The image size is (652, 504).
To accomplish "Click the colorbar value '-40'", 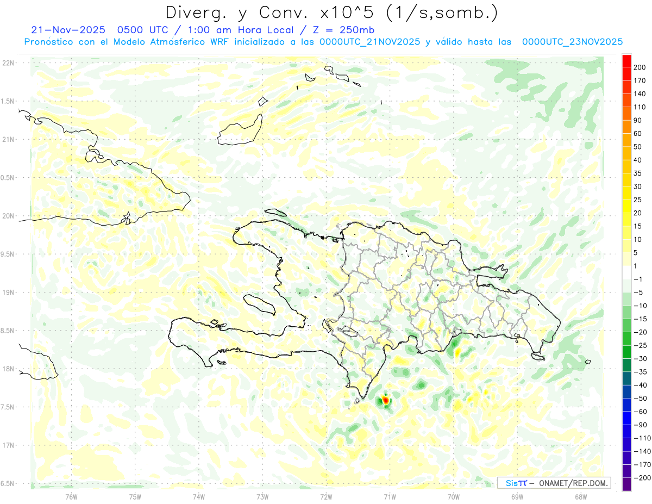I will point(640,385).
